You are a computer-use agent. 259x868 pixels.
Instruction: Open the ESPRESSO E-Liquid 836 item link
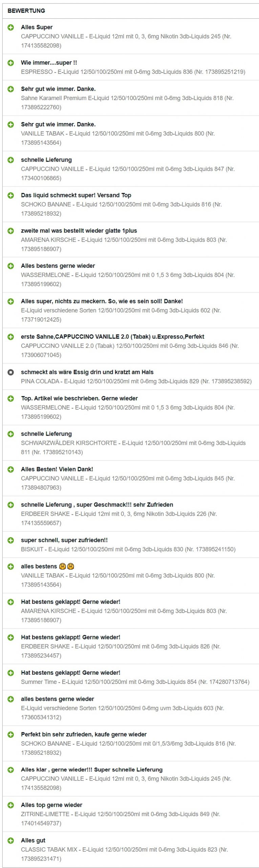(x=133, y=72)
